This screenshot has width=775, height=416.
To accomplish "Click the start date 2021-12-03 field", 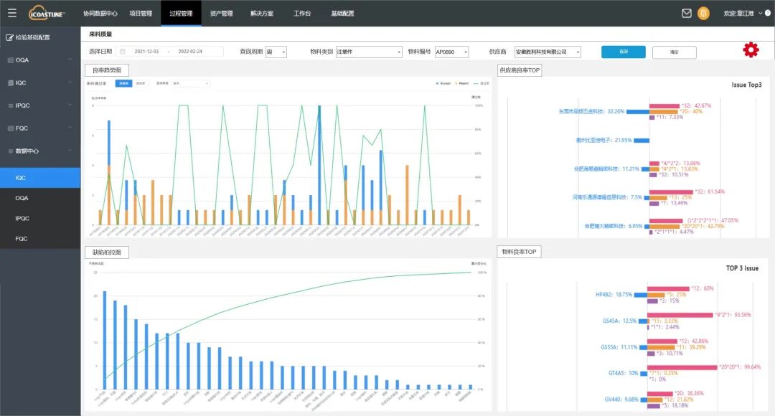I will click(x=147, y=52).
